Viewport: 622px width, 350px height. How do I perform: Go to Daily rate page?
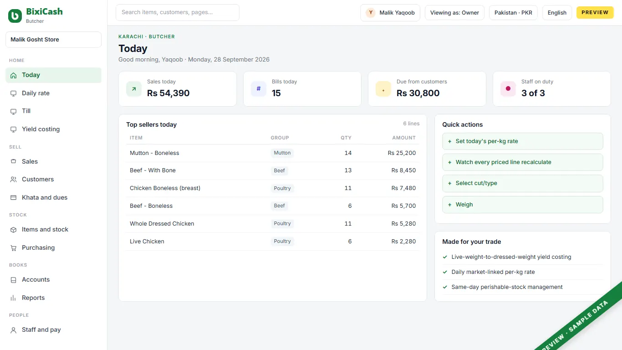tap(53, 93)
